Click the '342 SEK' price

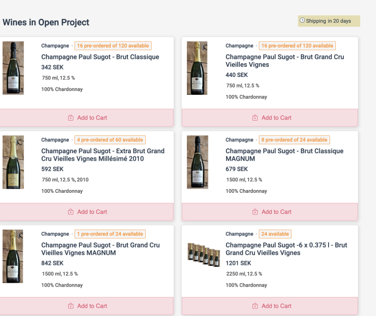tap(52, 67)
